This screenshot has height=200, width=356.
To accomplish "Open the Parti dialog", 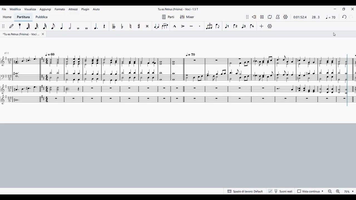I will click(x=168, y=17).
